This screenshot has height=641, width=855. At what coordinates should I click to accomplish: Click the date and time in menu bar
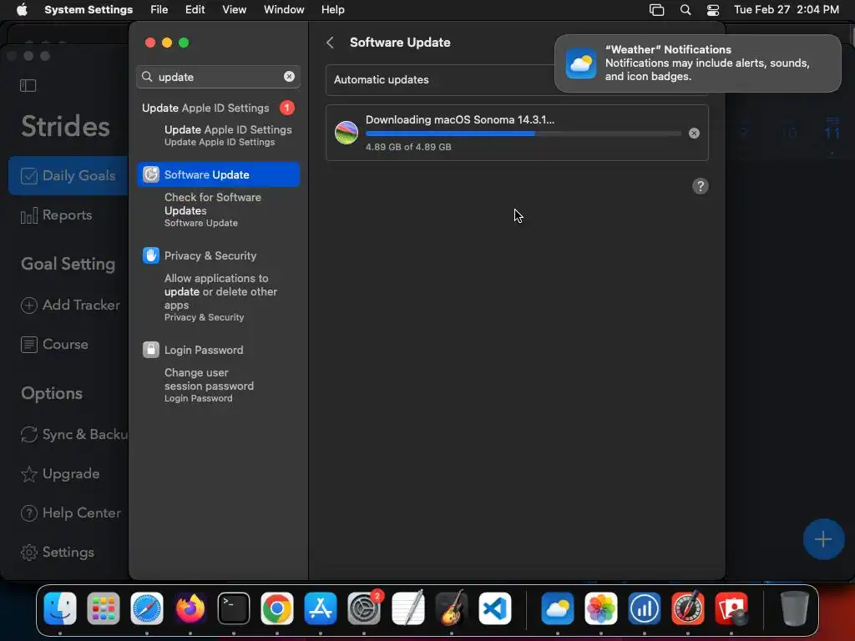pyautogui.click(x=786, y=10)
